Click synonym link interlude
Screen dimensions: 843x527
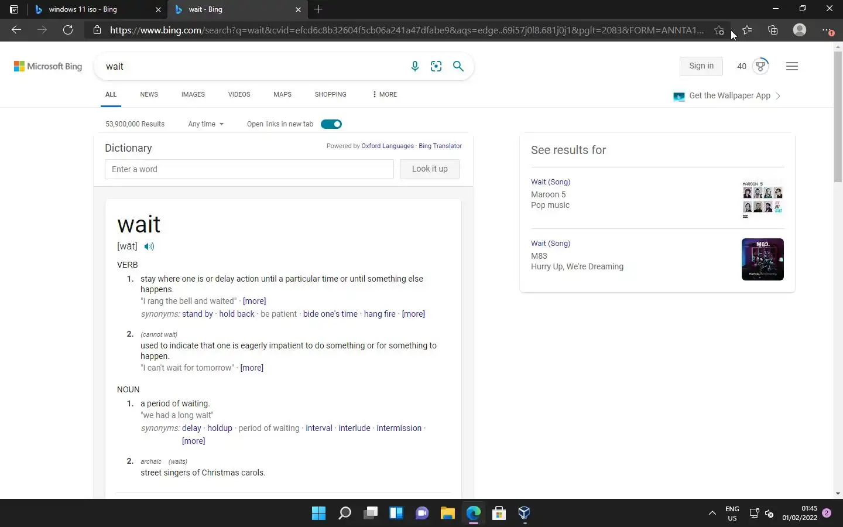[x=354, y=428]
